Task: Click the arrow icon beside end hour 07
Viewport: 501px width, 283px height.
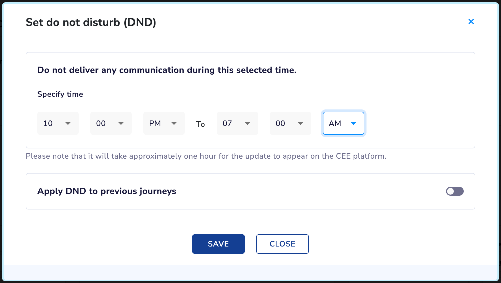Action: click(247, 124)
